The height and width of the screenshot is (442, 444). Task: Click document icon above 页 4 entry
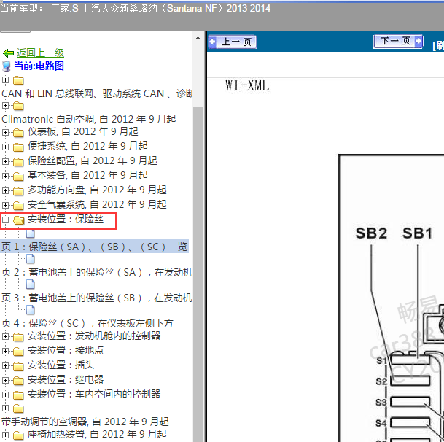[x=31, y=310]
